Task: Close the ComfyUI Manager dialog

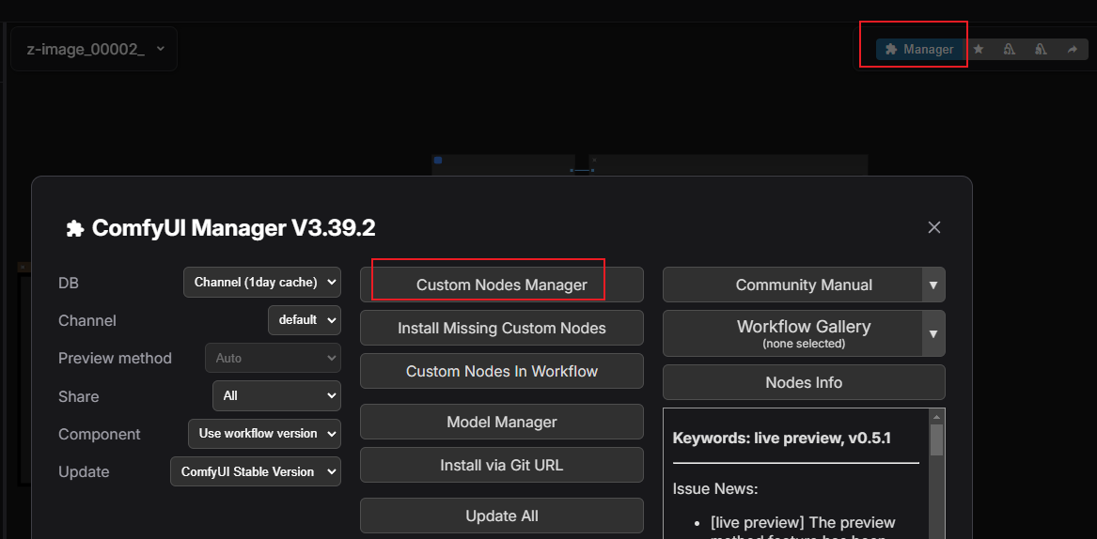Action: point(934,227)
